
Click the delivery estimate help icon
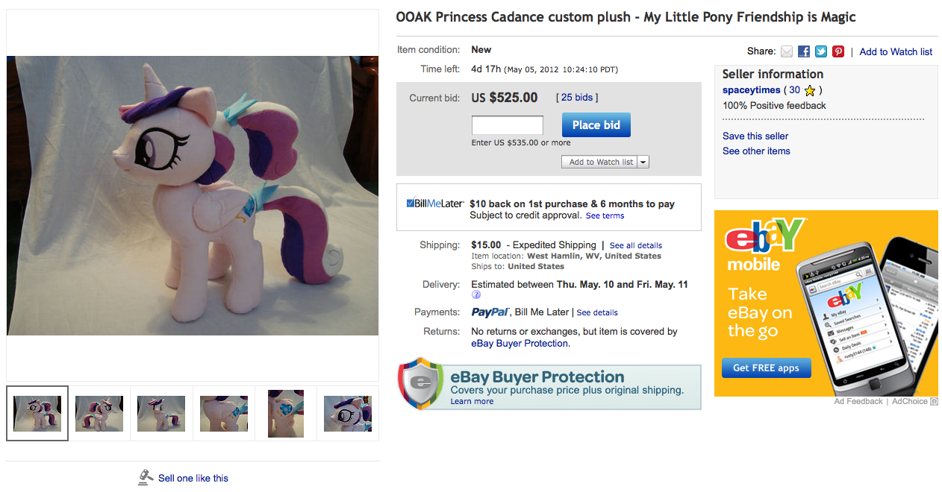point(476,295)
